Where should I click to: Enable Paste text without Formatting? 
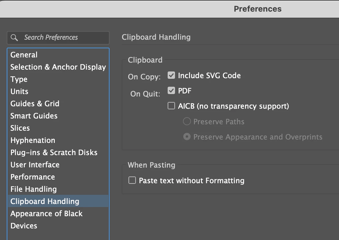coord(132,180)
